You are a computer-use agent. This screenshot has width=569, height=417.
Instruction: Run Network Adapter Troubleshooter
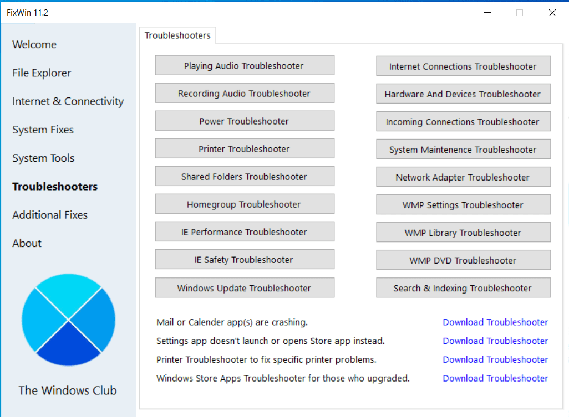464,177
